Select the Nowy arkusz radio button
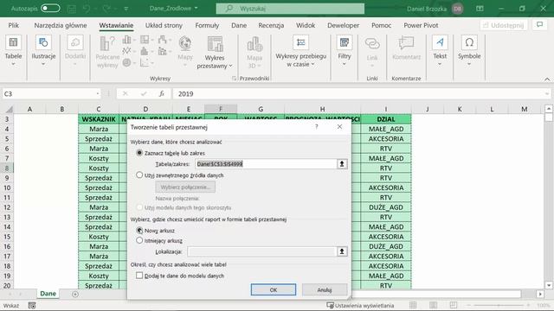Screen dimensions: 554x311 [x=139, y=231]
